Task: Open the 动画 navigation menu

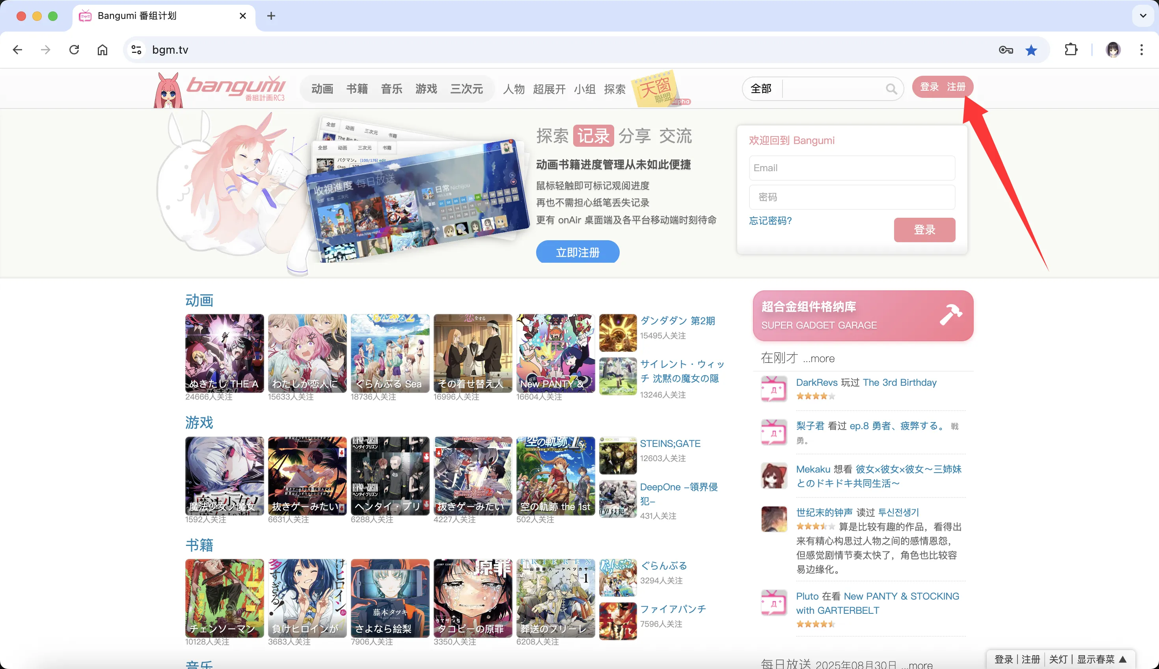Action: (x=322, y=89)
